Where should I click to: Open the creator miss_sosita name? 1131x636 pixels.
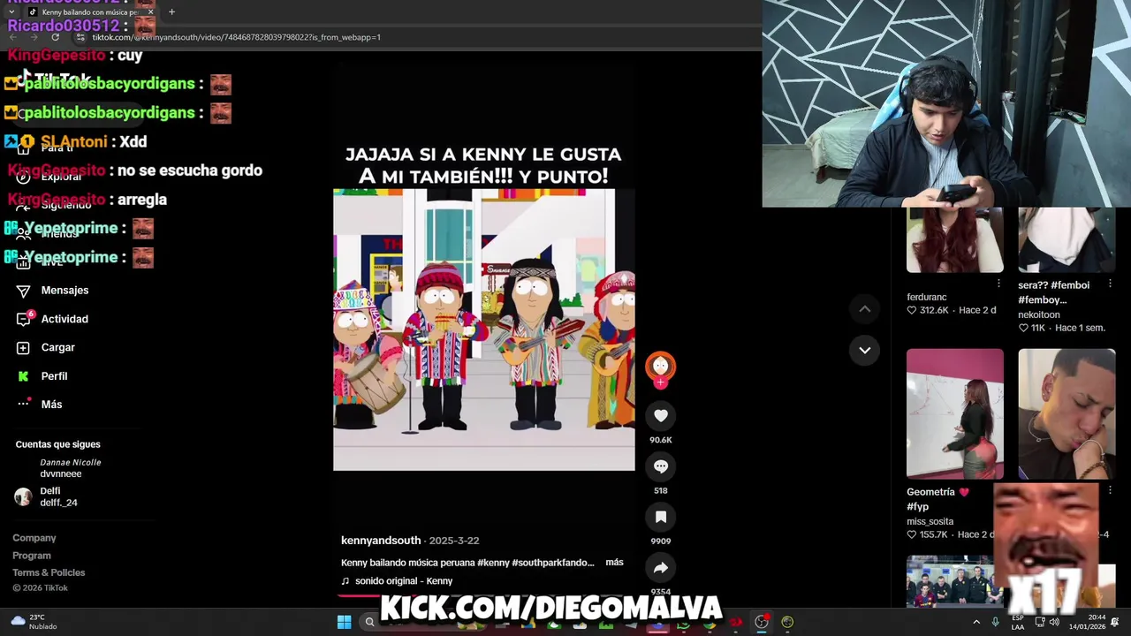point(930,521)
